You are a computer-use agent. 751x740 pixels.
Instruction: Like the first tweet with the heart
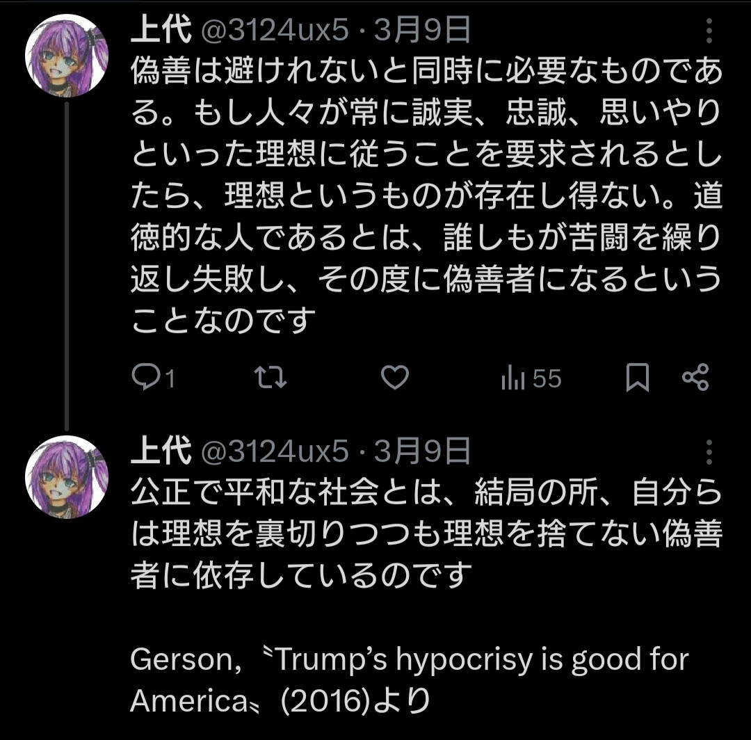coord(396,378)
